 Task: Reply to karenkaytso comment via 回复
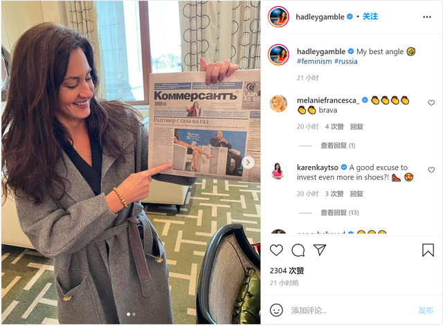tap(356, 194)
